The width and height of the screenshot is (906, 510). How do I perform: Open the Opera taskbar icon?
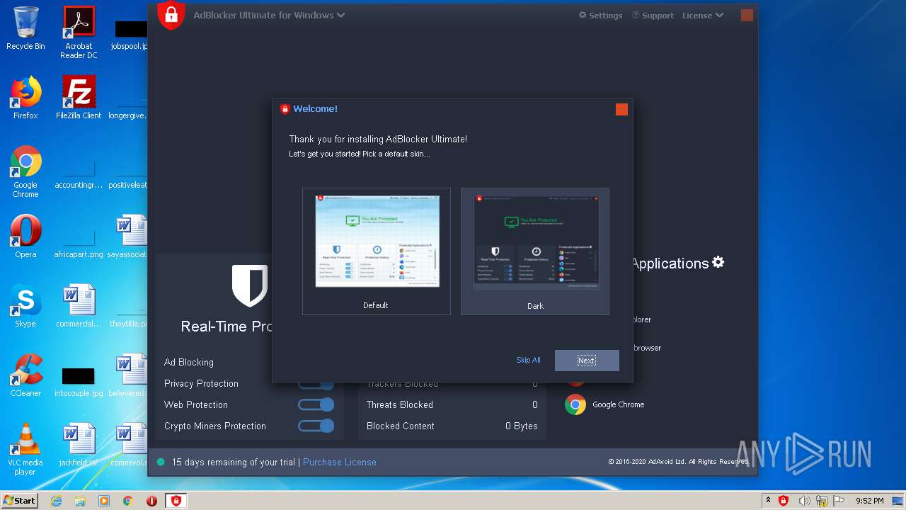[x=151, y=501]
